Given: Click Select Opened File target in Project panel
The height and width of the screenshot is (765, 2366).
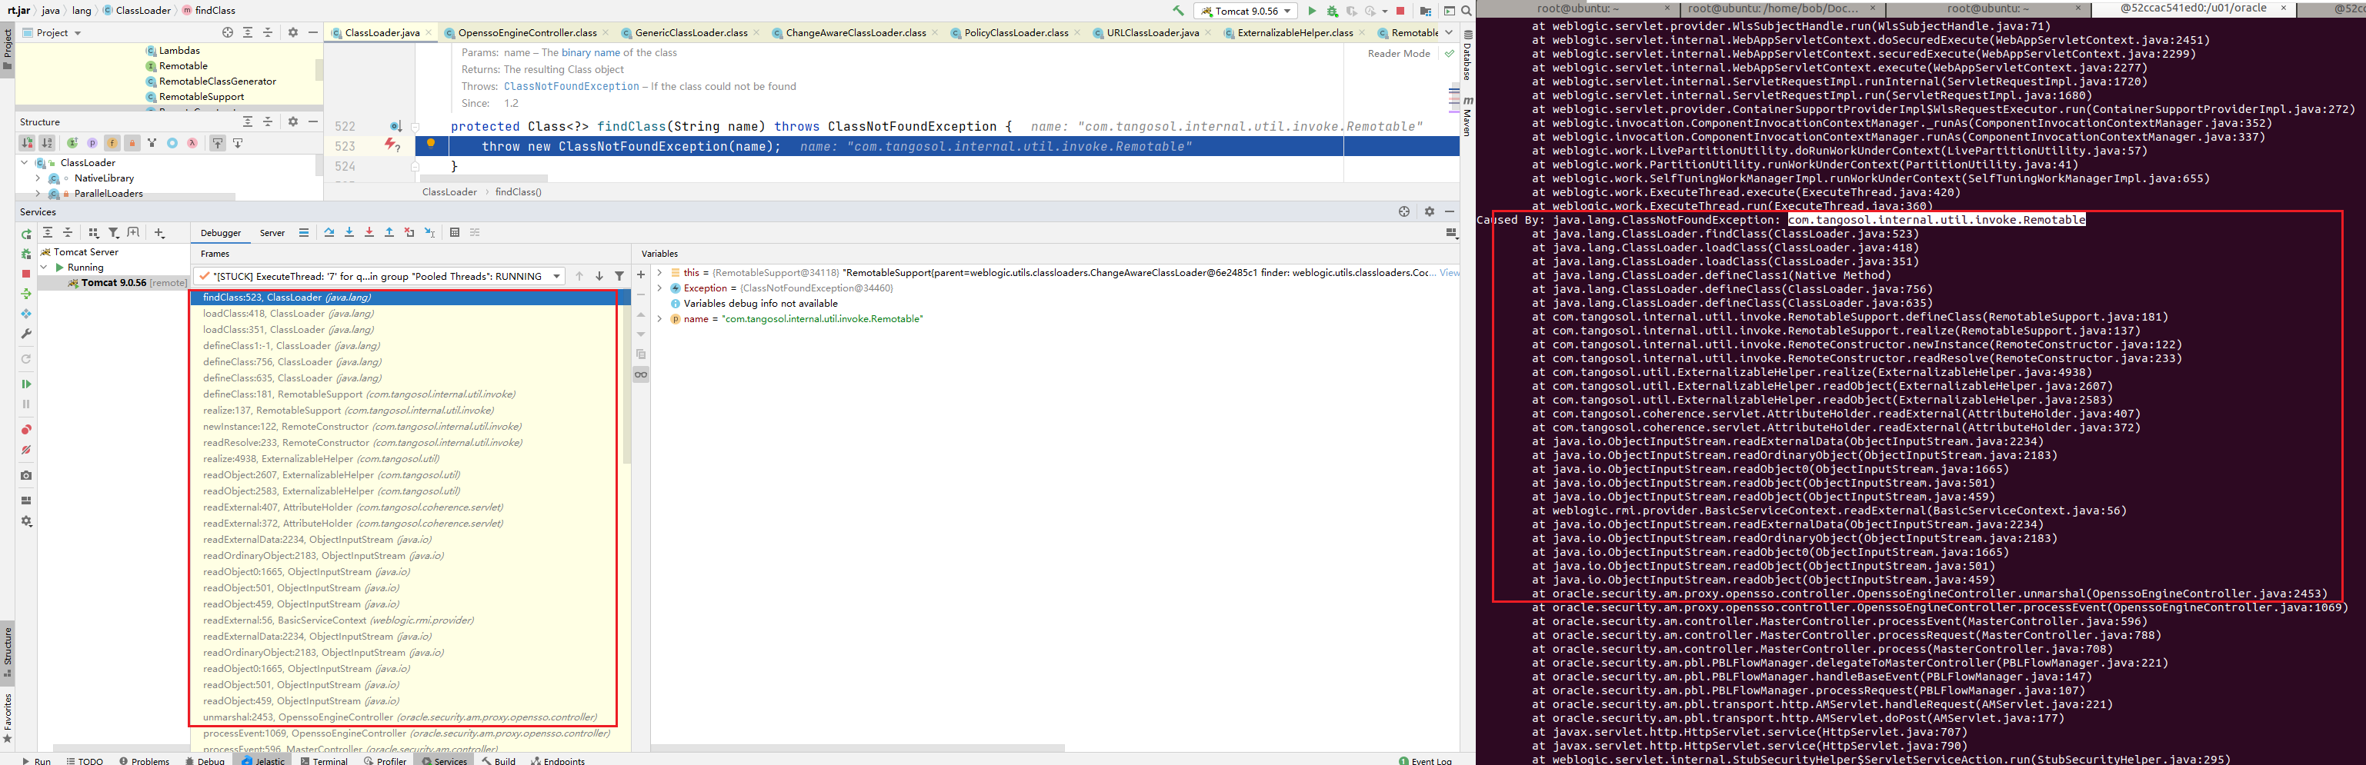Looking at the screenshot, I should 228,32.
